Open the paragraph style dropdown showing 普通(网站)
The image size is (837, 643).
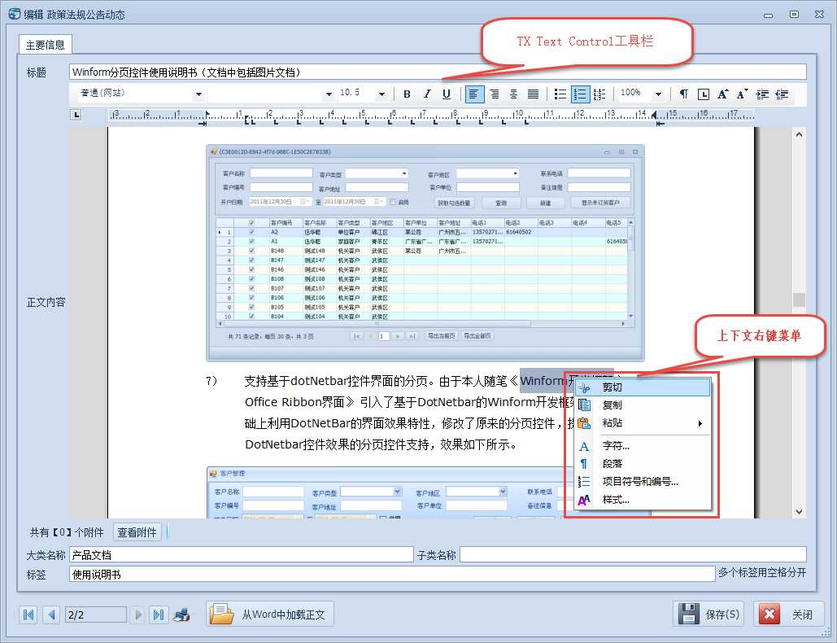pyautogui.click(x=198, y=94)
